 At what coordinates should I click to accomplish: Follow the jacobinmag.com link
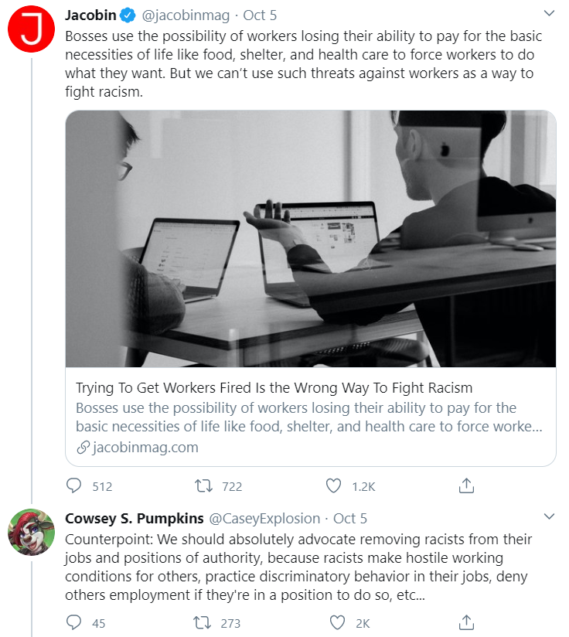point(138,448)
